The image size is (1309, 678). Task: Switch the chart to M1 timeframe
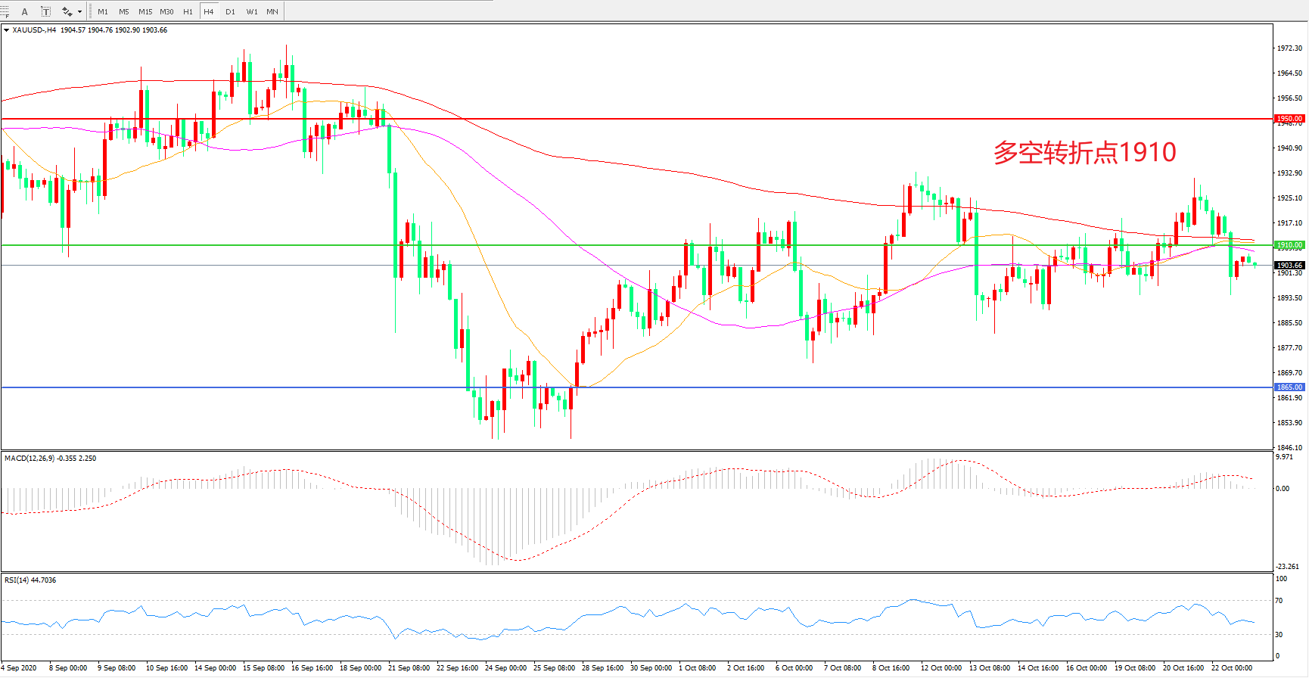coord(103,11)
